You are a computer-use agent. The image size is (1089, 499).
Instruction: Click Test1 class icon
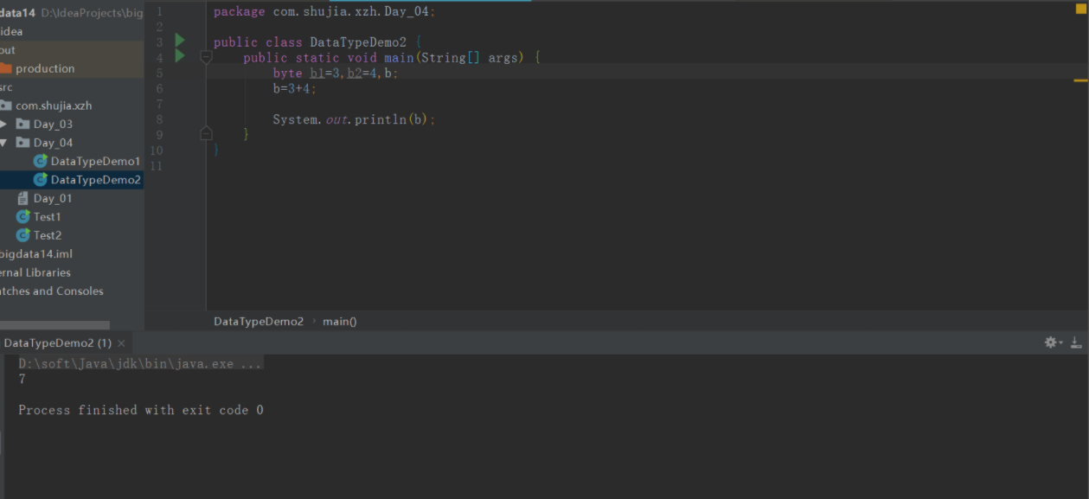(x=23, y=216)
